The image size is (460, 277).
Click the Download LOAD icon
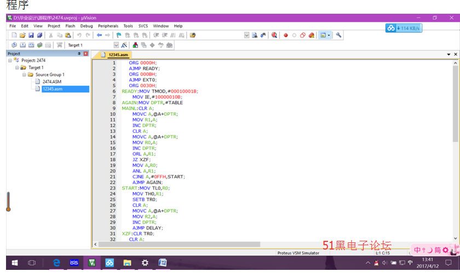coord(60,45)
